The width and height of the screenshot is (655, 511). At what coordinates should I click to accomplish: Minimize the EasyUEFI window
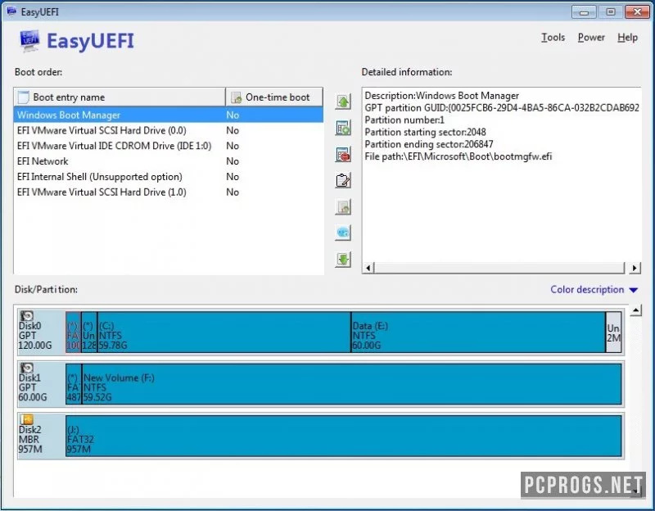pos(584,12)
